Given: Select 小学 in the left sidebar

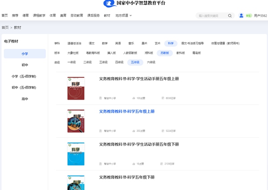Looking at the screenshot, I should point(25,54).
